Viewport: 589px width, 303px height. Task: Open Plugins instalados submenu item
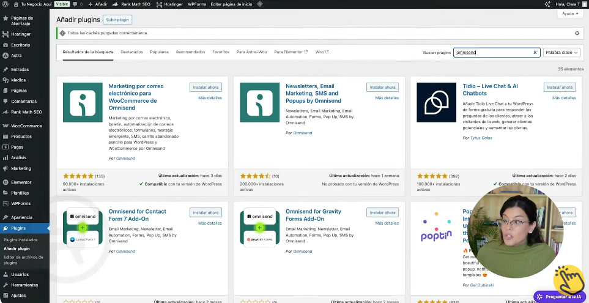[21, 239]
